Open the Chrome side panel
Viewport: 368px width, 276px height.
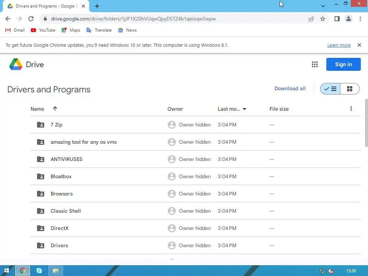point(337,19)
